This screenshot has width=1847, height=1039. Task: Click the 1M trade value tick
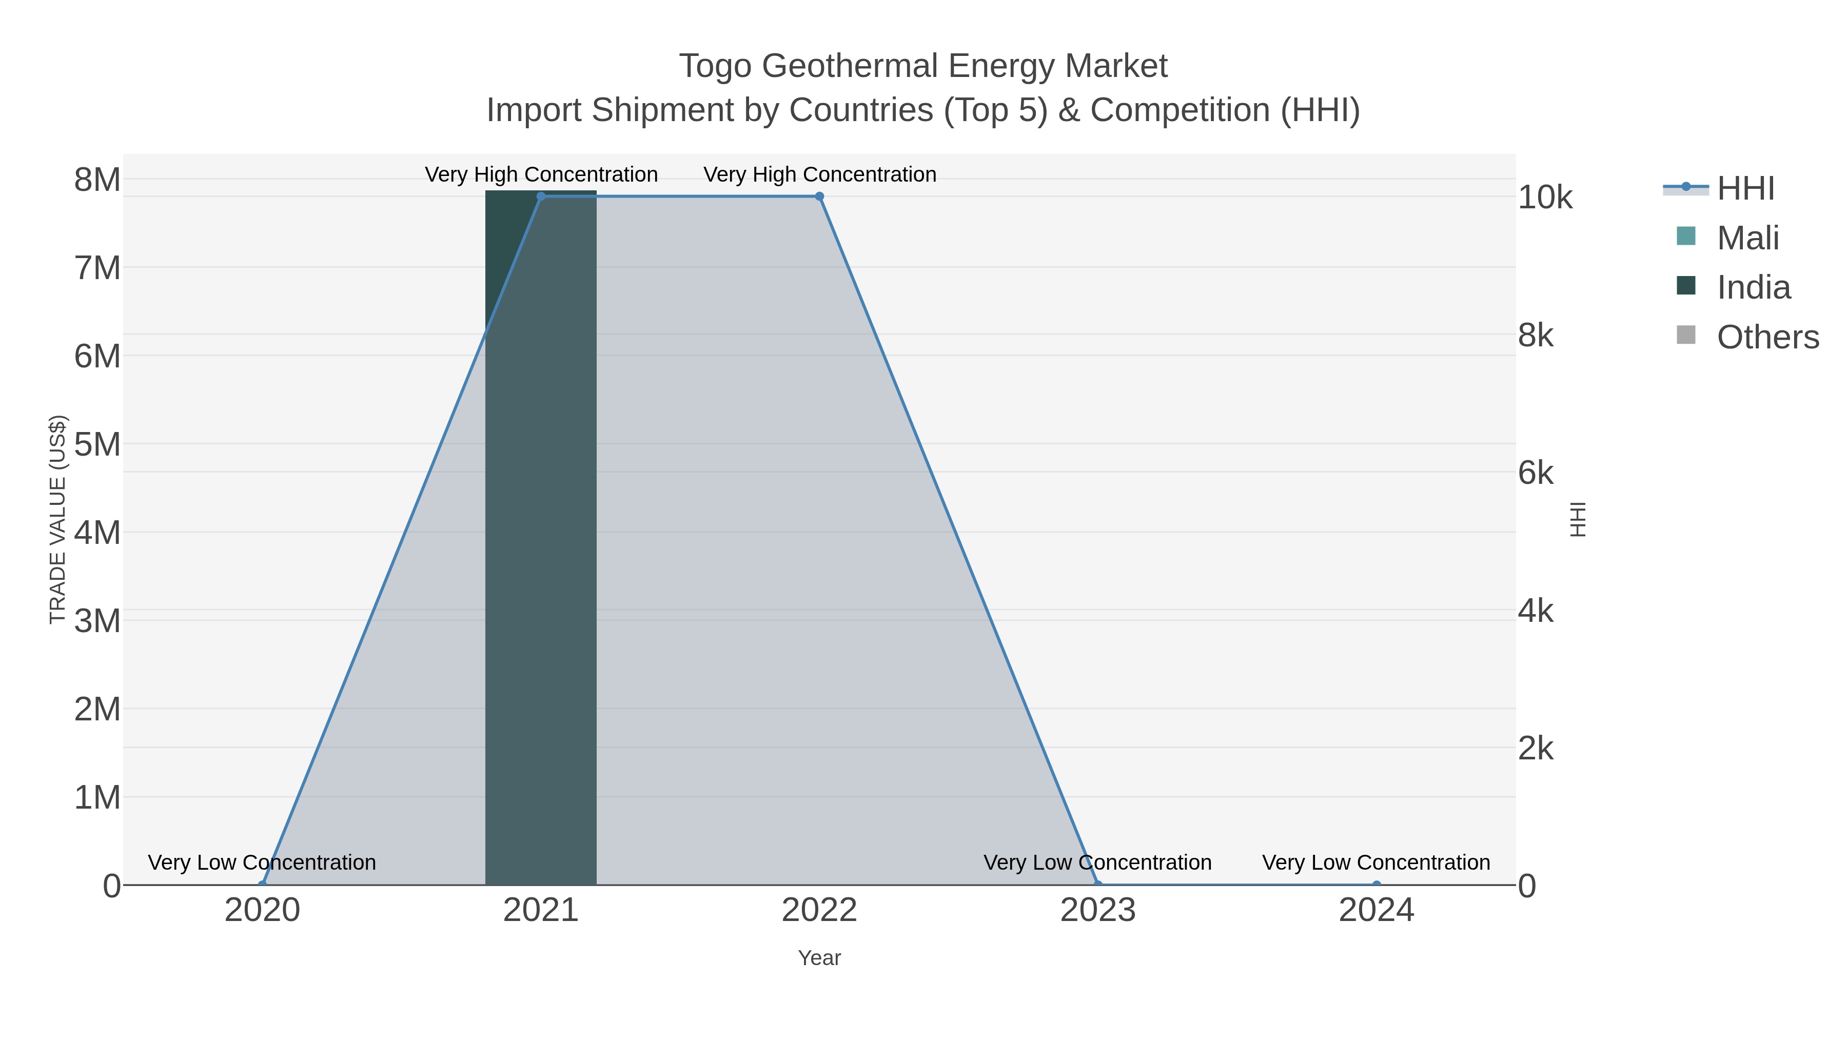coord(97,797)
